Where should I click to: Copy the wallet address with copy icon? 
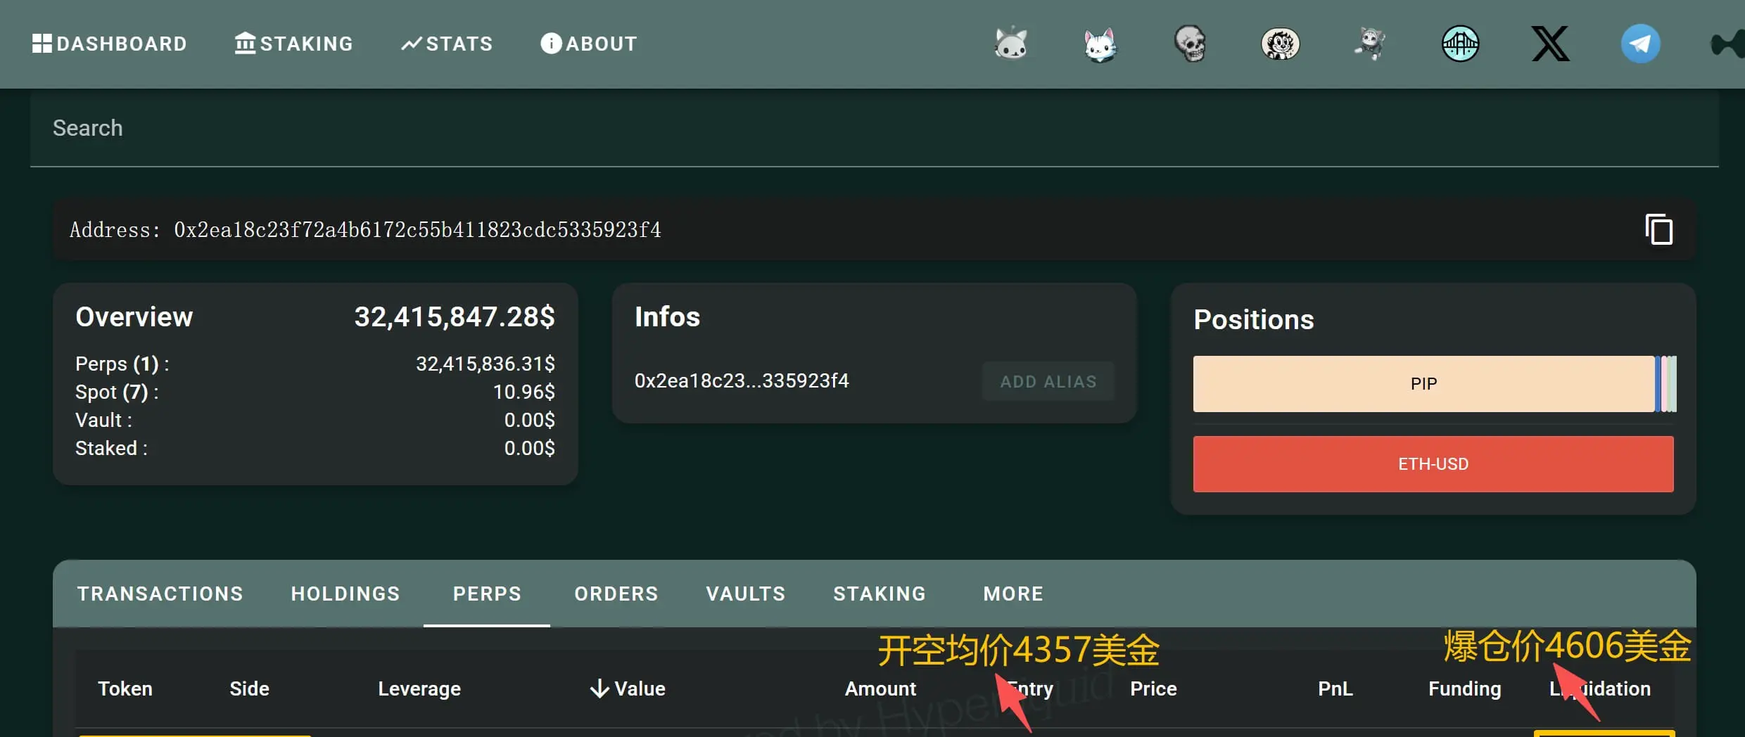click(x=1659, y=229)
